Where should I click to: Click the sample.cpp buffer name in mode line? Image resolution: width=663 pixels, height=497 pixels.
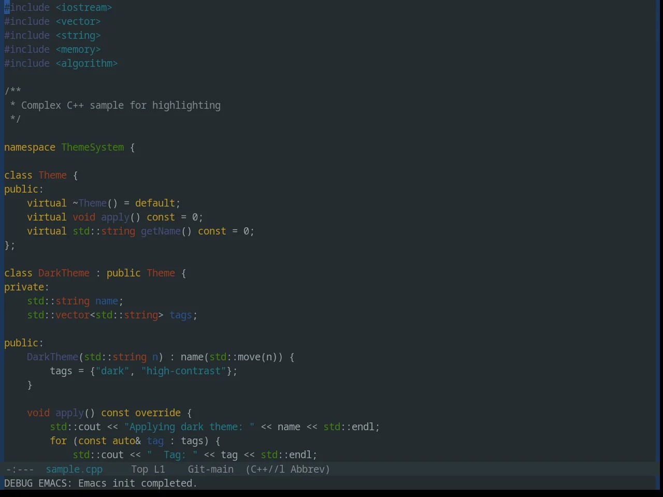click(74, 469)
